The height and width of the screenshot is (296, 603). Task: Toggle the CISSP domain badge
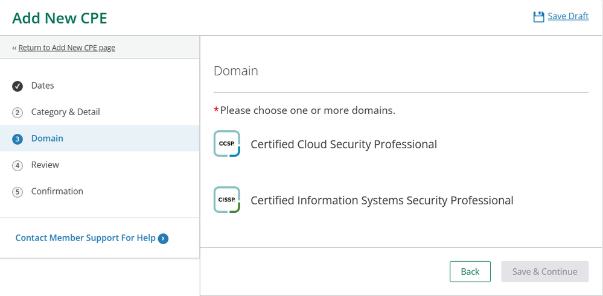tap(227, 200)
